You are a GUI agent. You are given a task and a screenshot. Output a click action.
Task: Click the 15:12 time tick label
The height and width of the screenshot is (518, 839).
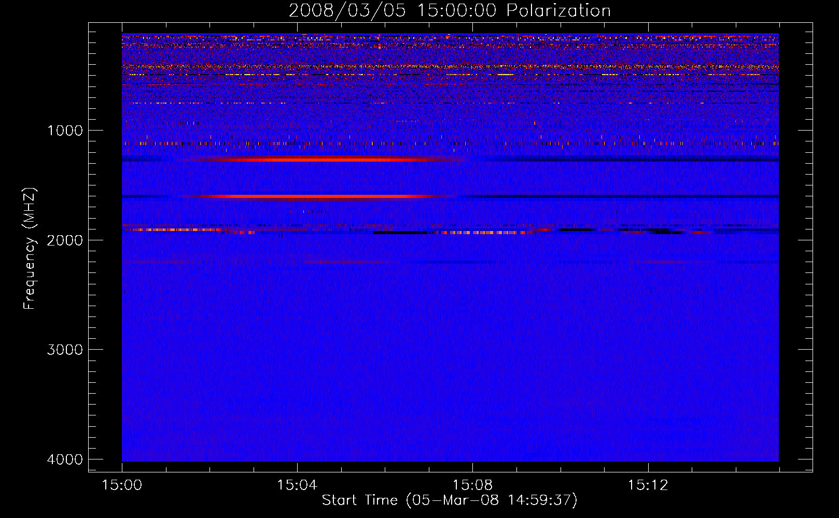pos(648,485)
